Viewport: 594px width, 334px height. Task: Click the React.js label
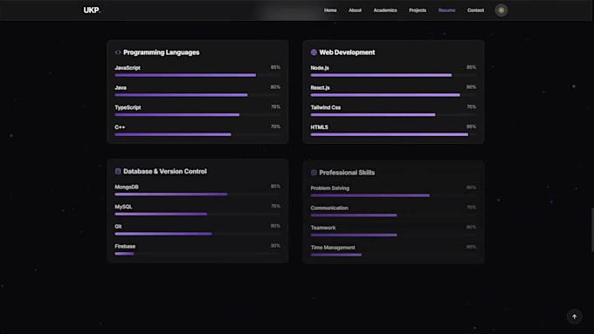pyautogui.click(x=320, y=88)
